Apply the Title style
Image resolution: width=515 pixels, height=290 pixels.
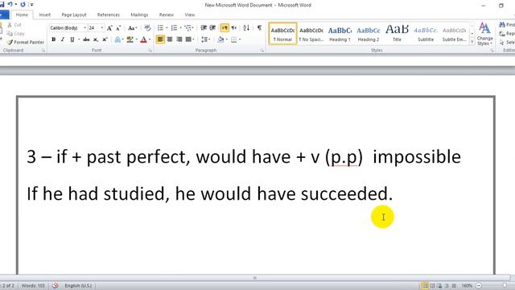coord(397,34)
